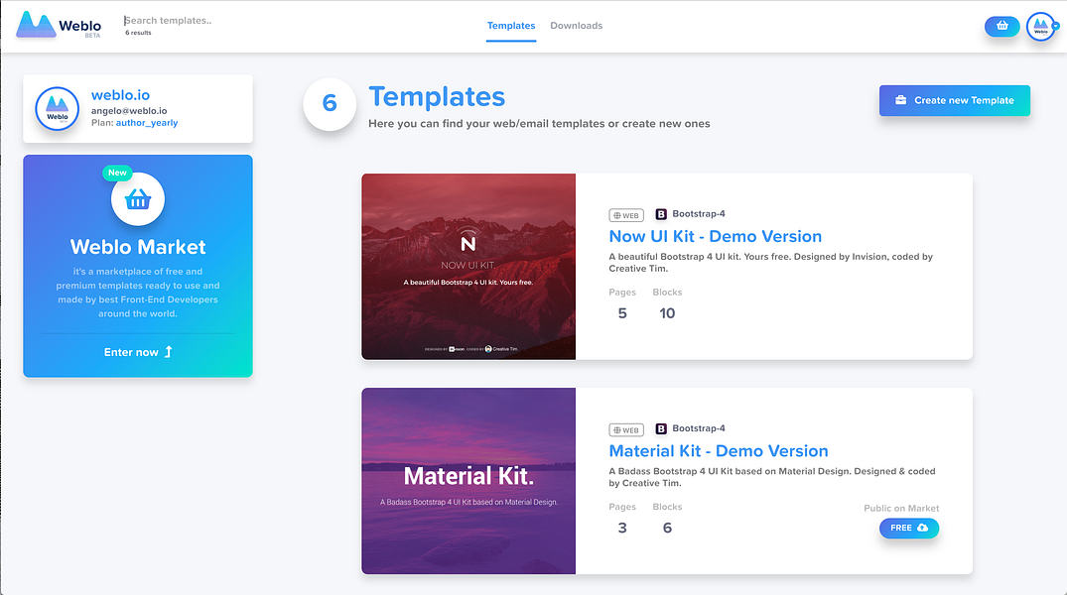Screen dimensions: 1067x595
Task: Click the New badge on Market card
Action: coord(117,173)
